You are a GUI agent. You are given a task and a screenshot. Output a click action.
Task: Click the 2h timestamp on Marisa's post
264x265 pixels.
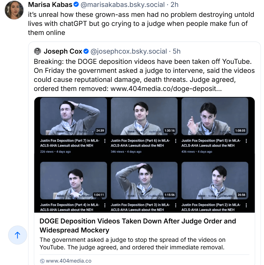174,5
